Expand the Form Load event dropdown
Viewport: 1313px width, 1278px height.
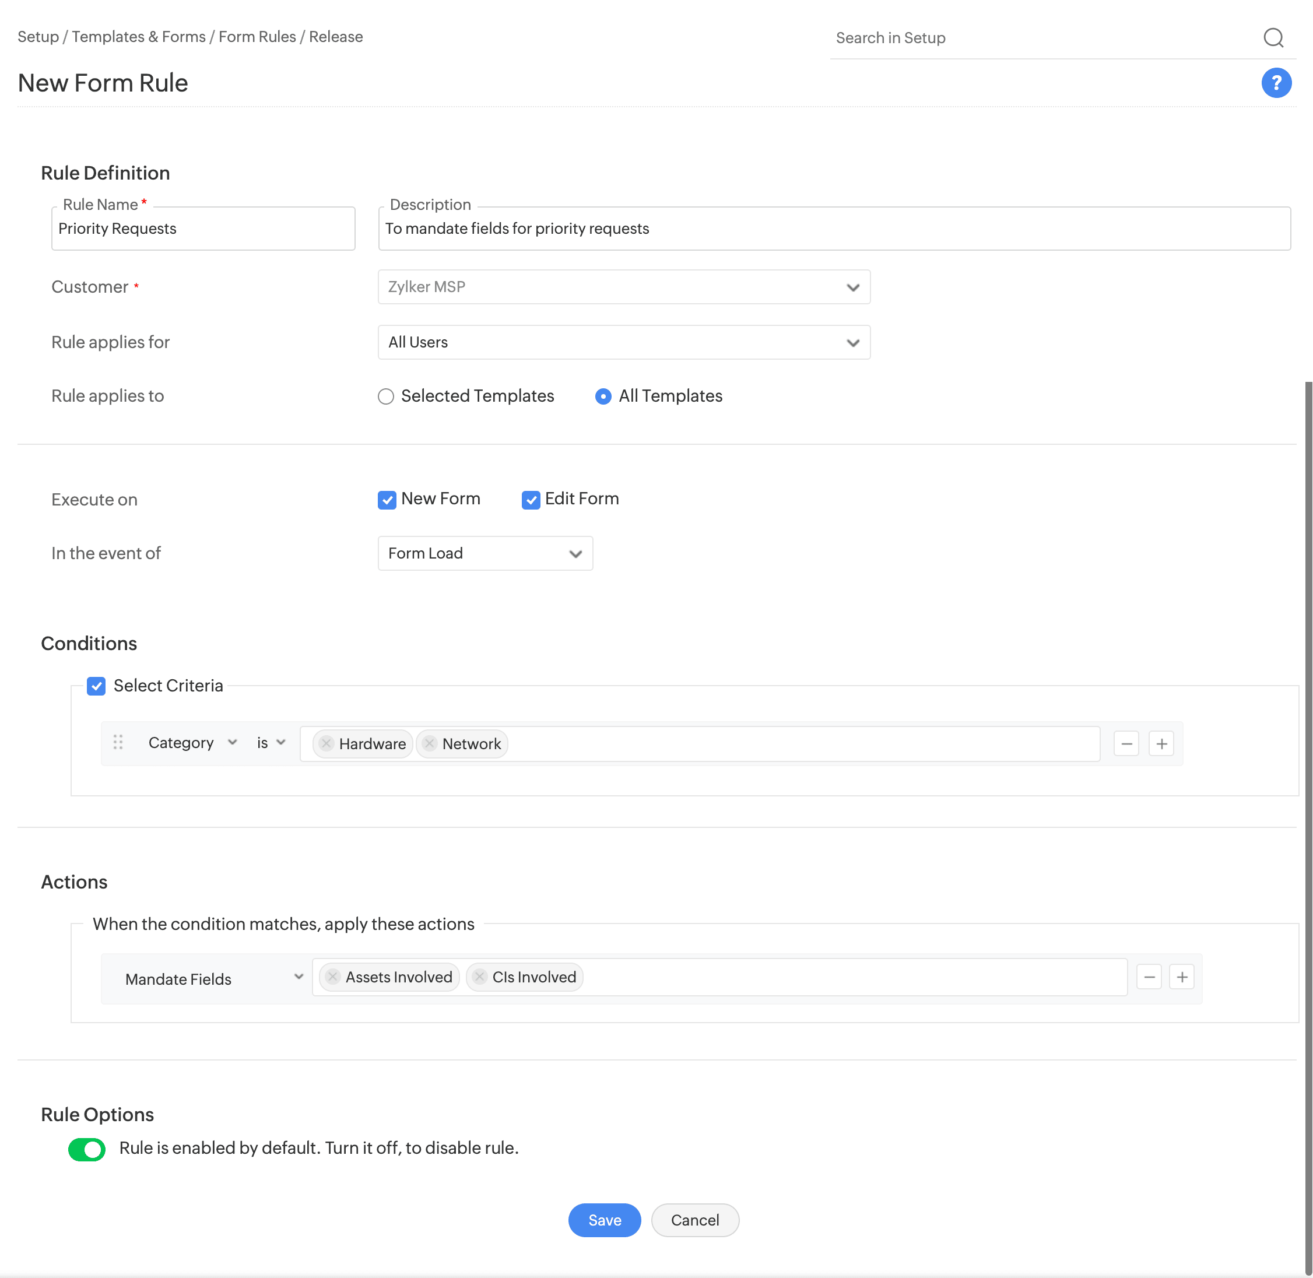tap(485, 554)
